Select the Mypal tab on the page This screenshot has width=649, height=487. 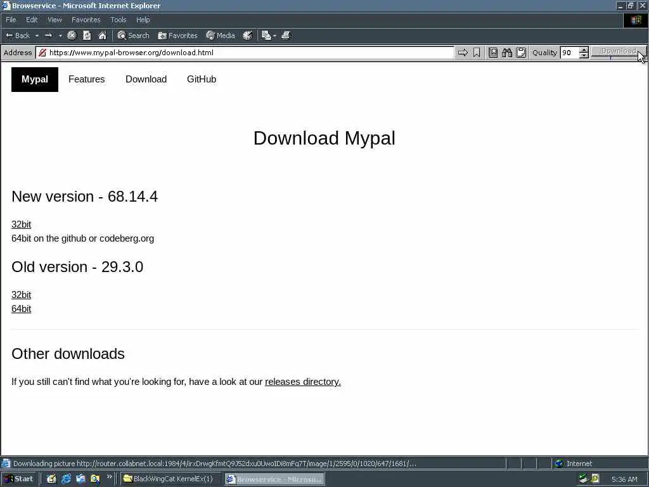(35, 79)
